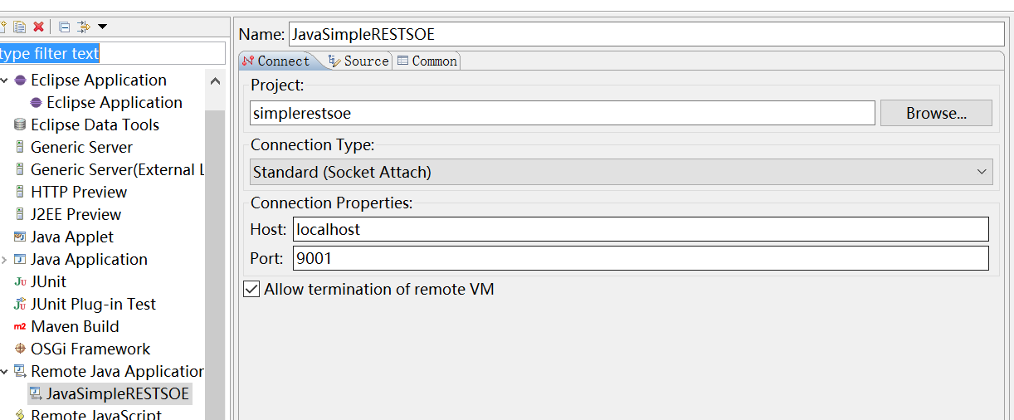Expand the Java Application tree node
This screenshot has width=1014, height=420.
5,260
